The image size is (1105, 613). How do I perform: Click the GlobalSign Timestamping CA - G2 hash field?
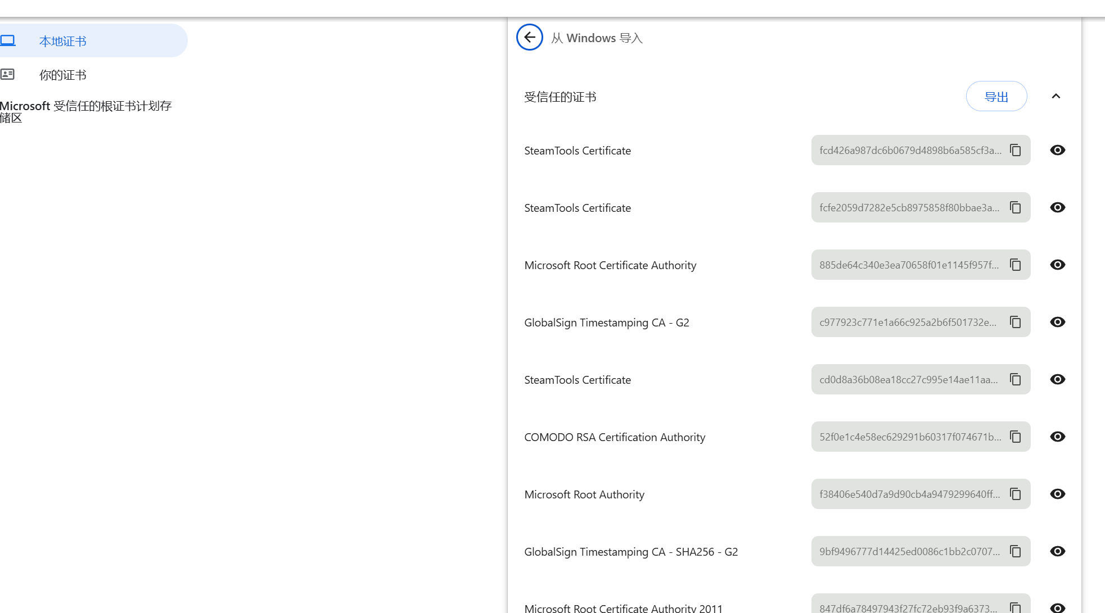coord(908,322)
